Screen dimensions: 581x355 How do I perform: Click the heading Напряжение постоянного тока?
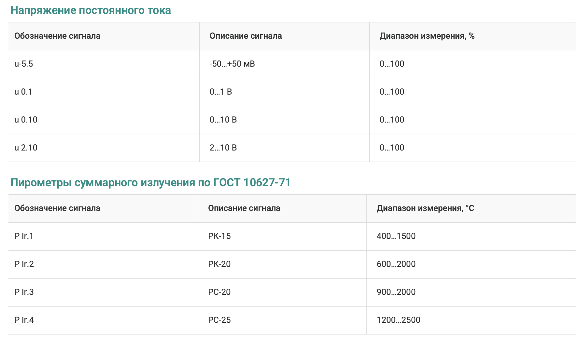tap(91, 10)
